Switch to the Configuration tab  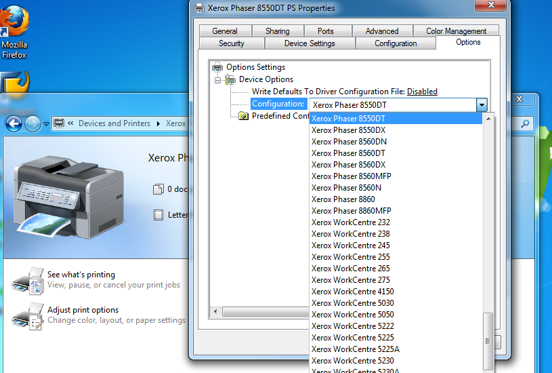[396, 43]
